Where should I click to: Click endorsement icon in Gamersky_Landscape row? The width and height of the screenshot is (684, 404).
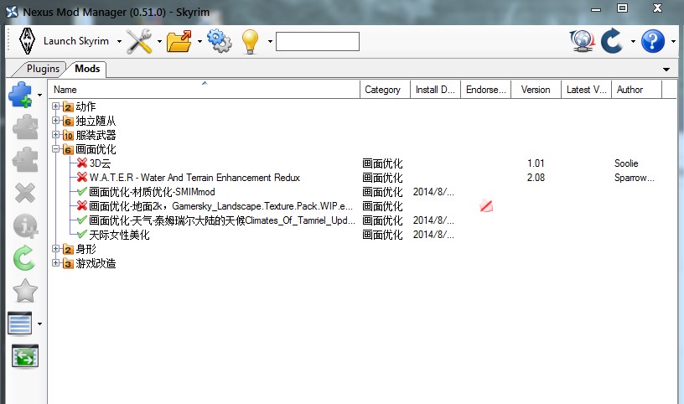tap(486, 205)
